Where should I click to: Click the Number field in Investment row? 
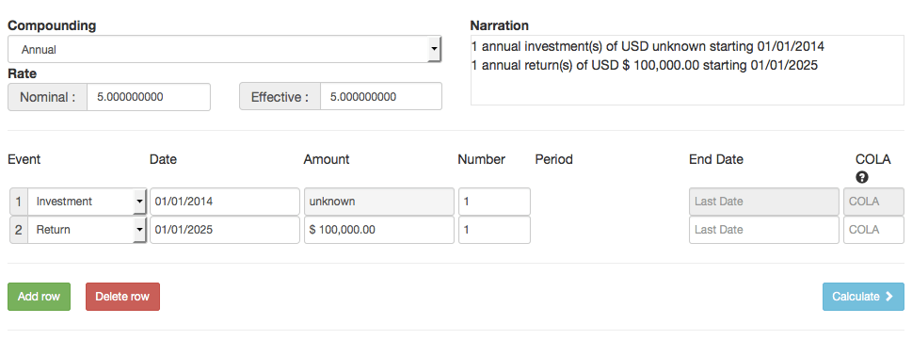pyautogui.click(x=494, y=202)
